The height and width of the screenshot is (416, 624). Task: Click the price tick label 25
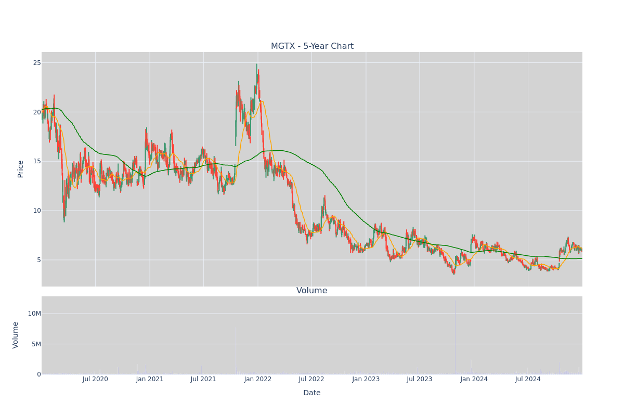(37, 63)
